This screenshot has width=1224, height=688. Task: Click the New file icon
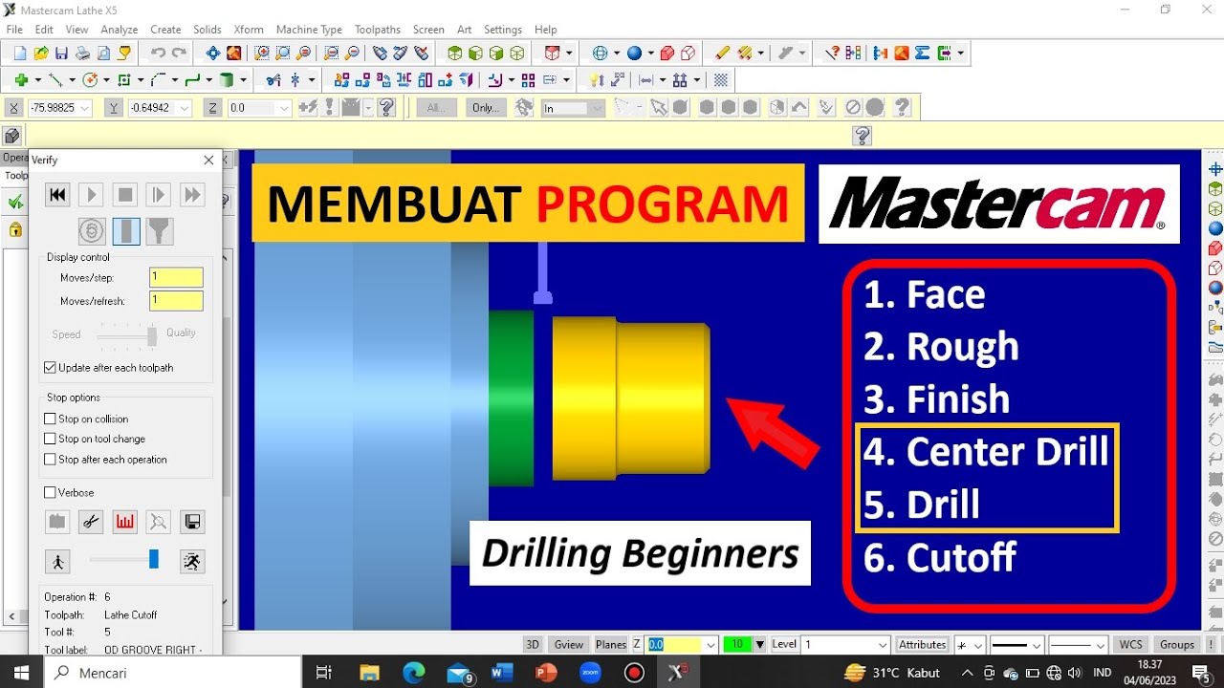[19, 54]
